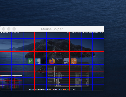Viewport: 126px width, 97px height.
Task: Sort Finder list by the Date Modified column
Action: [77, 67]
